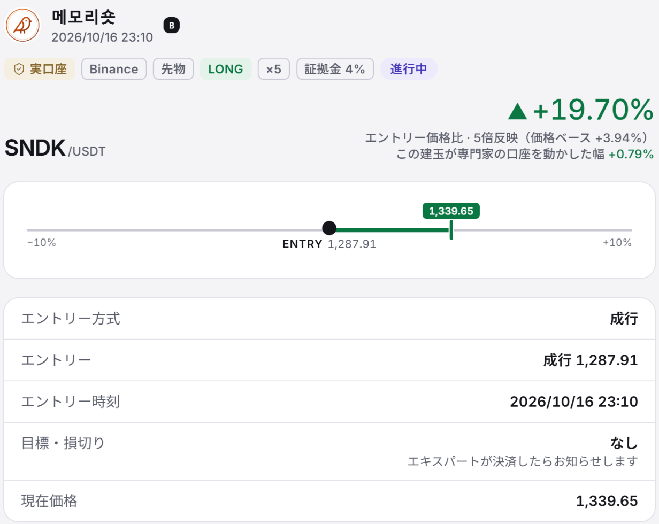This screenshot has height=524, width=659.
Task: Select the 進行中 status badge
Action: (x=409, y=69)
